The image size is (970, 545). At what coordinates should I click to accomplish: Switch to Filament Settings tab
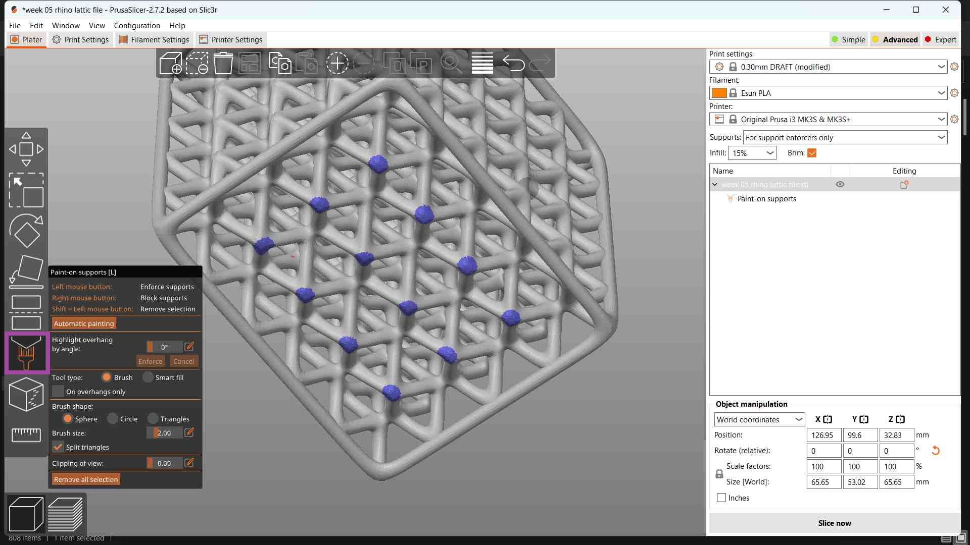pos(154,40)
